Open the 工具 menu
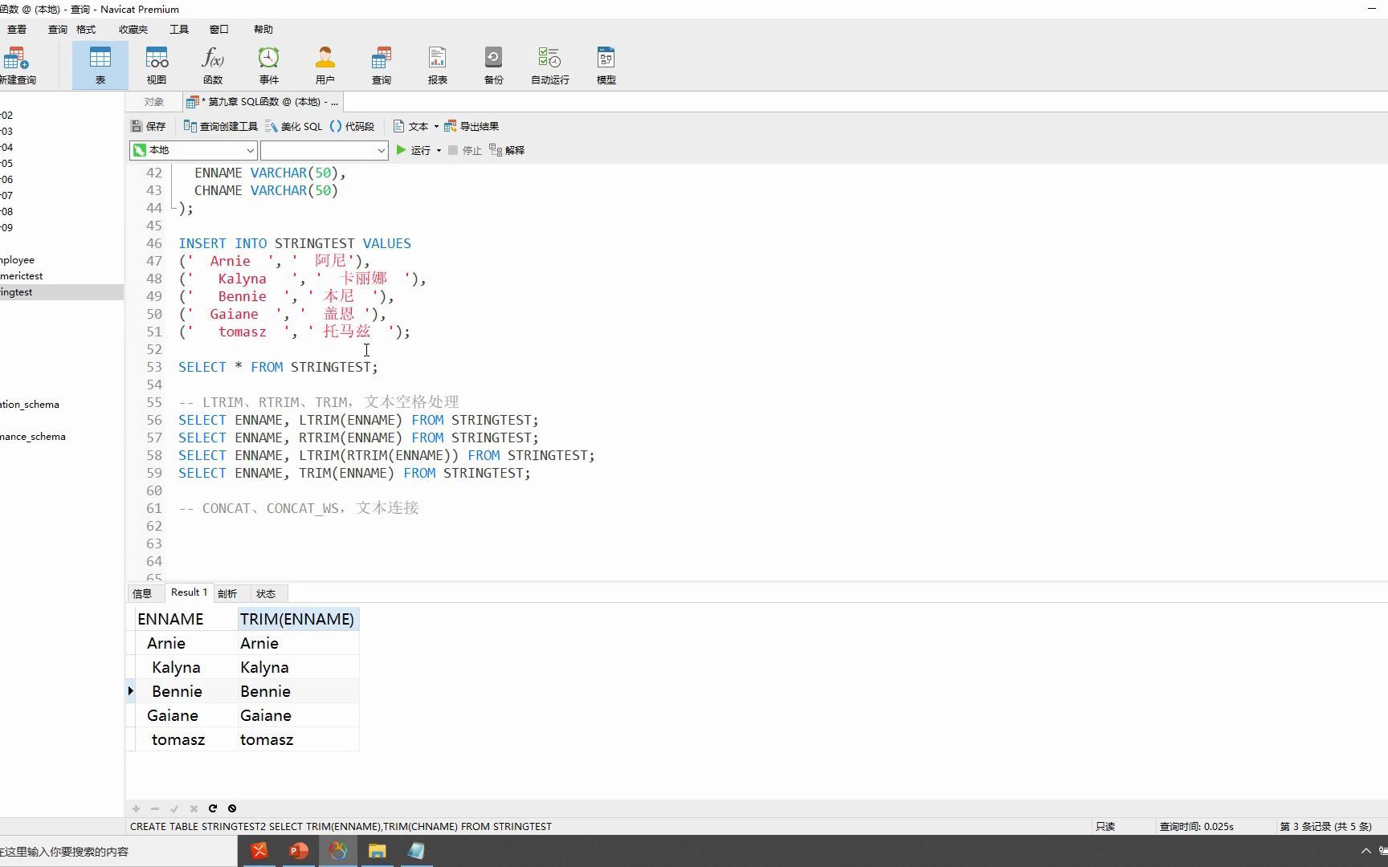 179,30
